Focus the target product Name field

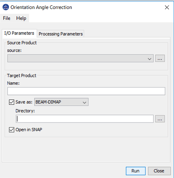pyautogui.click(x=86, y=91)
